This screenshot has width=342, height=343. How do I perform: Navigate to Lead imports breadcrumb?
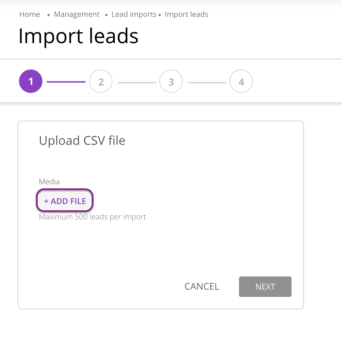[x=134, y=15]
